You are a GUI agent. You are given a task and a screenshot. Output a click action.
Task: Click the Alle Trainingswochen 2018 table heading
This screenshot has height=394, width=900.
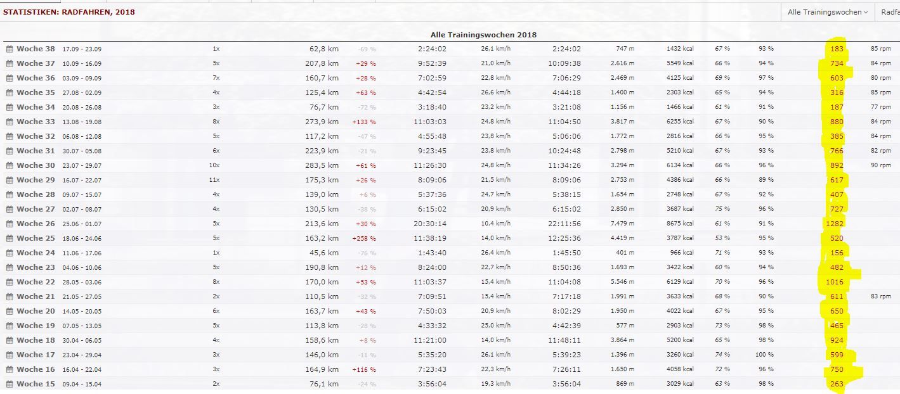click(483, 35)
